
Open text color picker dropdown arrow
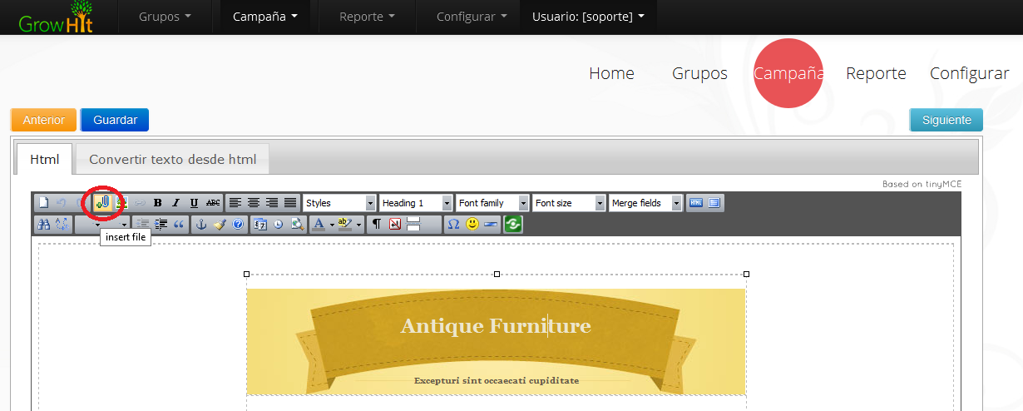(332, 225)
